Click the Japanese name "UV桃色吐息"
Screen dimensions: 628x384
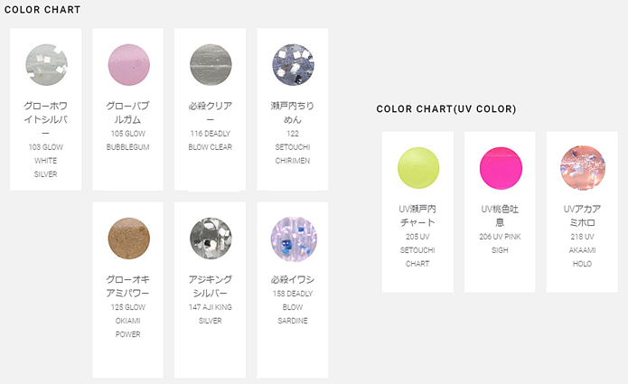point(500,215)
